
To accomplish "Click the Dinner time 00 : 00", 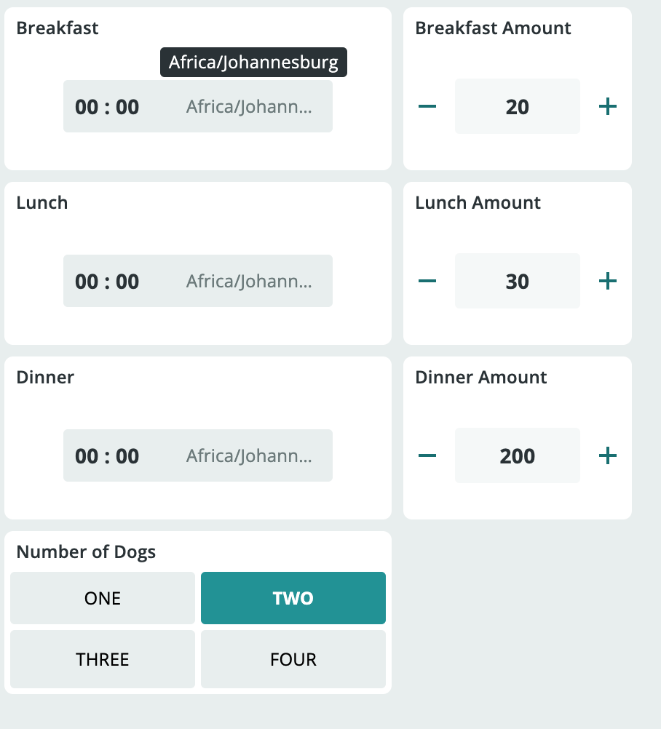I will click(x=107, y=456).
